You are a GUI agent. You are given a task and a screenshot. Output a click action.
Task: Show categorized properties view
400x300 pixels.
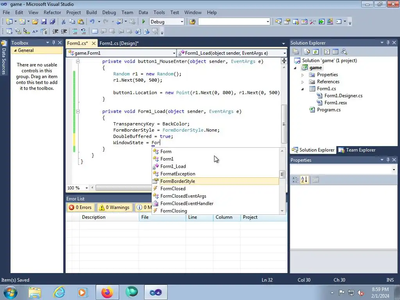point(295,180)
